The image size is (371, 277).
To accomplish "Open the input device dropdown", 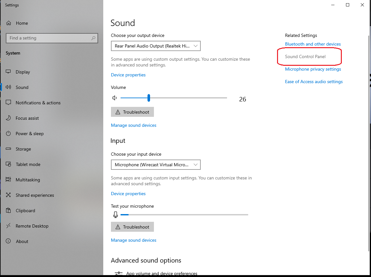I will point(156,165).
